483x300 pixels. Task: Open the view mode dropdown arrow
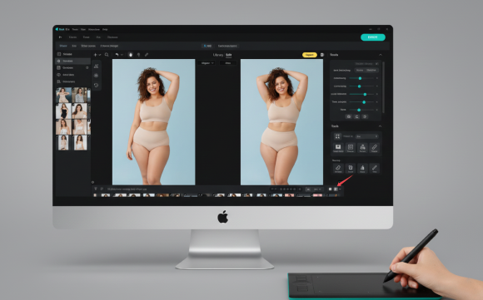point(340,189)
